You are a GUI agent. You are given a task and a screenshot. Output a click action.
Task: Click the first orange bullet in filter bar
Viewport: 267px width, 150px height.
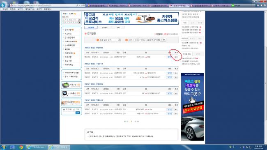(98, 40)
